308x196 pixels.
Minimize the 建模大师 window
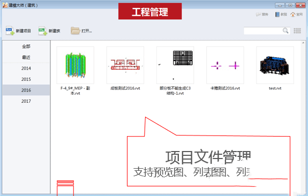click(x=280, y=5)
